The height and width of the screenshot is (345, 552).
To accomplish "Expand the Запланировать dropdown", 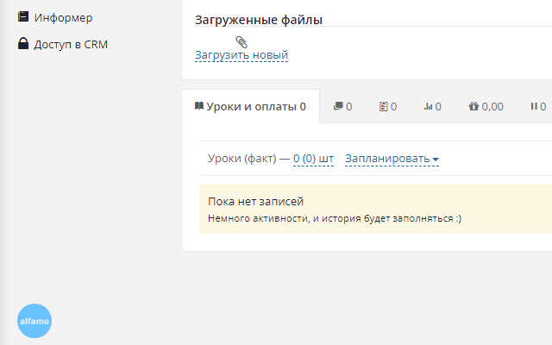I will (x=392, y=159).
